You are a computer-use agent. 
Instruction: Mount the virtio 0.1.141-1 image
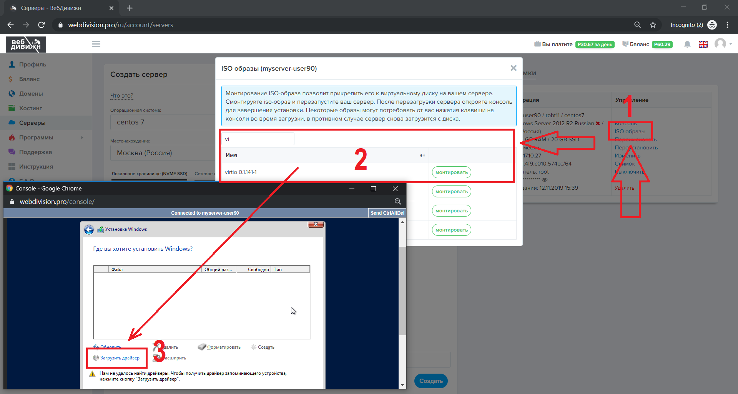pyautogui.click(x=451, y=172)
